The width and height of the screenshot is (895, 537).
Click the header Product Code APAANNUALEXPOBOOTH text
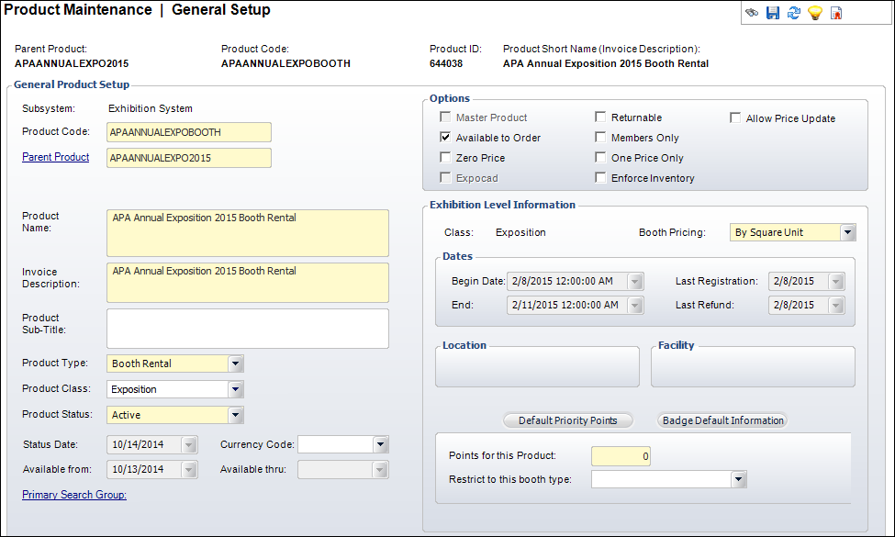pyautogui.click(x=286, y=64)
